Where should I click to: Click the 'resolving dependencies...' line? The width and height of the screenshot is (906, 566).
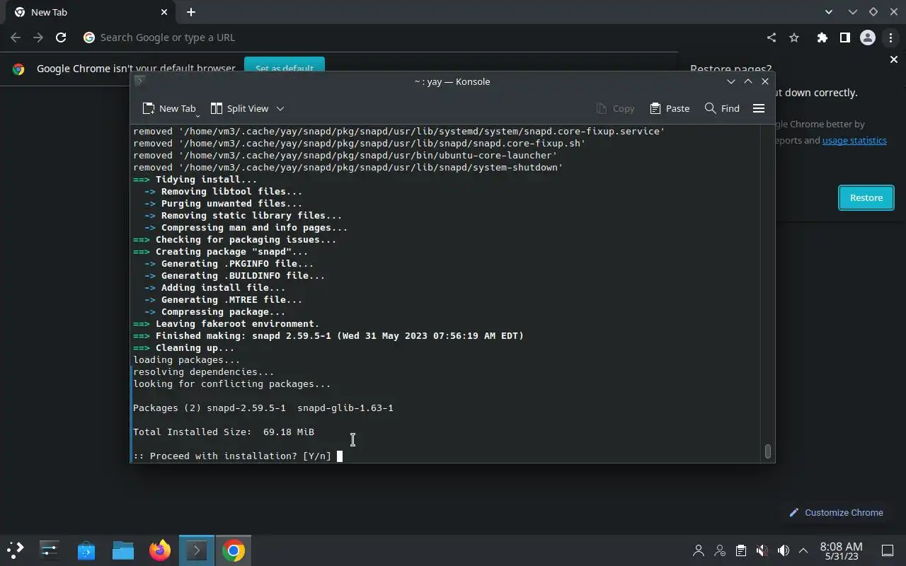pos(204,371)
